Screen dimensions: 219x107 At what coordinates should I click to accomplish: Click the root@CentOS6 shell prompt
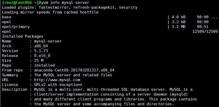(21, 3)
